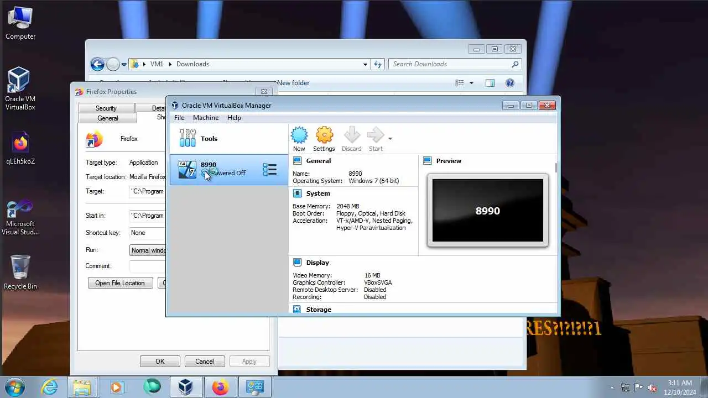Click the General section icon
Image resolution: width=708 pixels, height=398 pixels.
click(x=297, y=161)
